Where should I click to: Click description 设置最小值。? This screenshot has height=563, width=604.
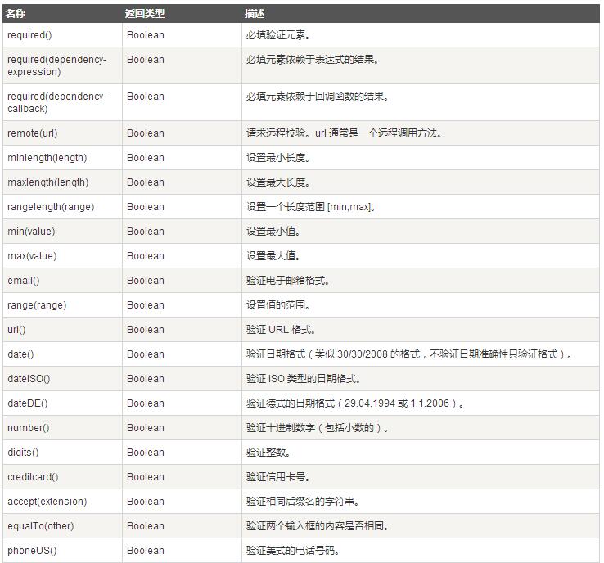[273, 232]
